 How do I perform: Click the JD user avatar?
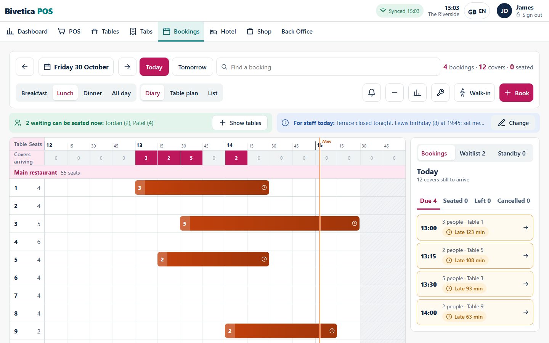(x=504, y=11)
